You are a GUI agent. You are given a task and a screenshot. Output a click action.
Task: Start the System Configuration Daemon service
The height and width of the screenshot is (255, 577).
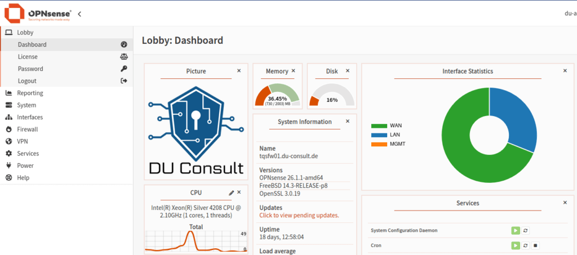pos(515,230)
